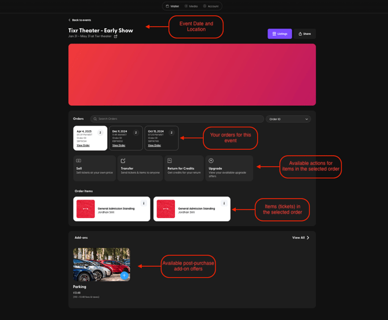Select the Apr 4, 2025 order card
The height and width of the screenshot is (320, 388).
[90, 138]
